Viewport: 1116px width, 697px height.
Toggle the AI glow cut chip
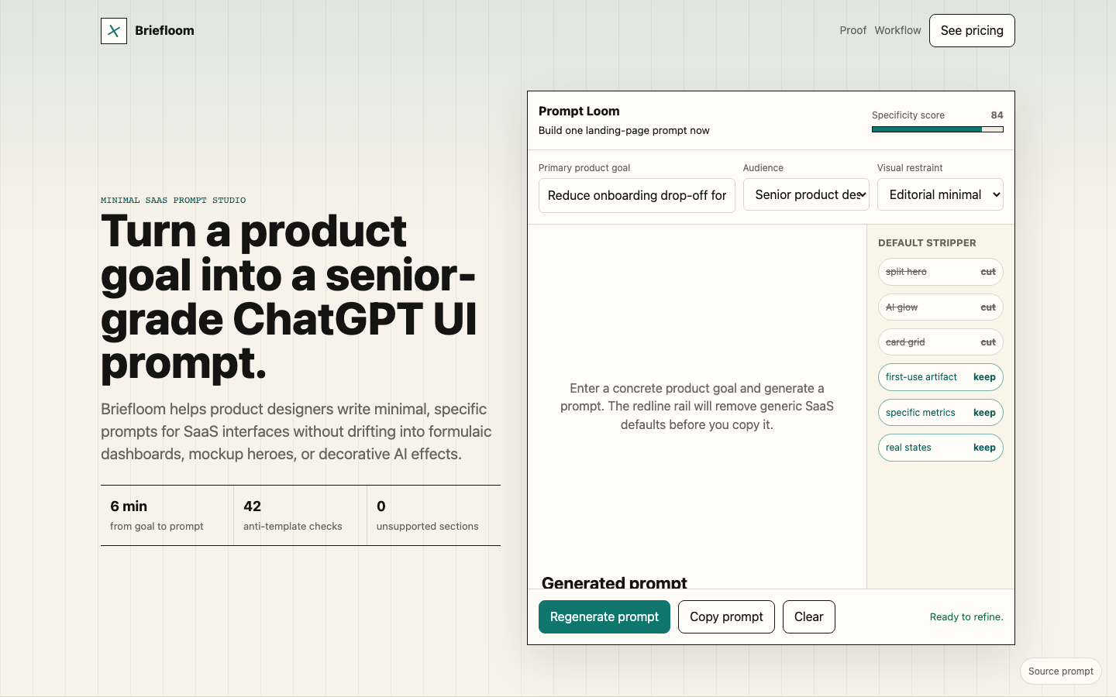940,307
